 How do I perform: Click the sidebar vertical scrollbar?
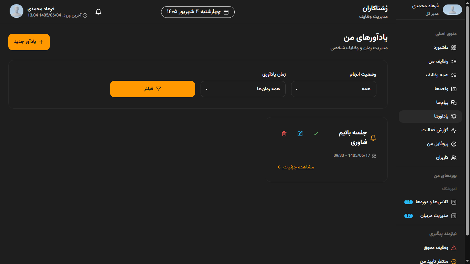tap(467, 120)
